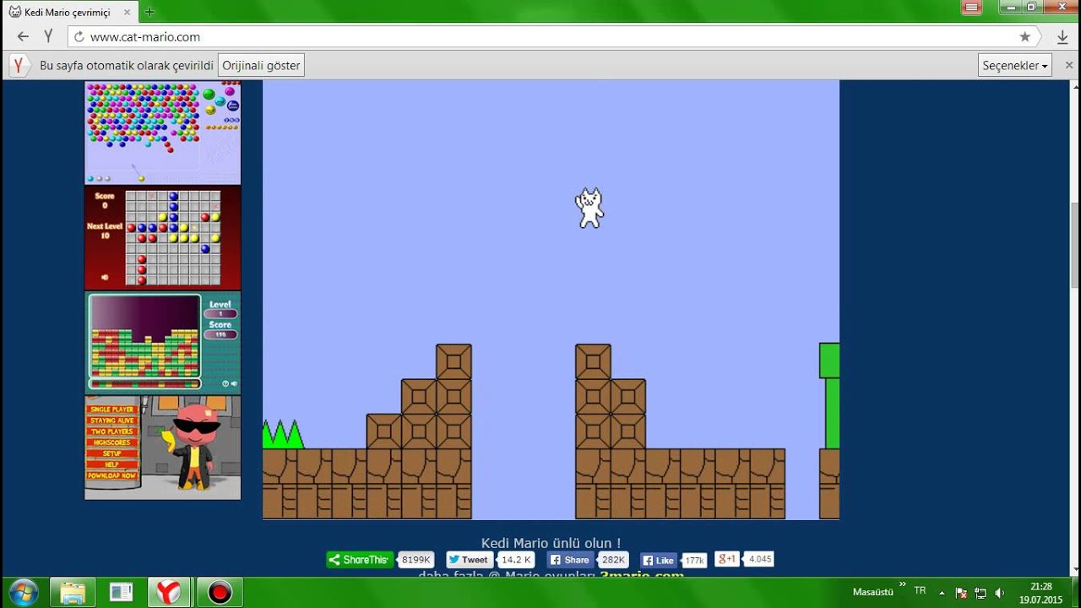Image resolution: width=1081 pixels, height=608 pixels.
Task: Click the Yandex Y icon beside address bar
Action: coord(48,36)
